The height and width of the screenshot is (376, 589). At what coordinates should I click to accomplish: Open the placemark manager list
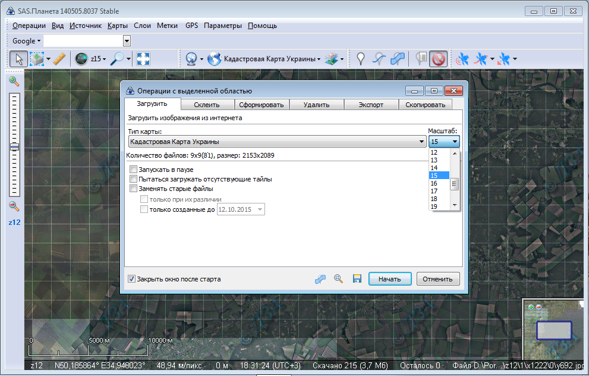[x=421, y=58]
